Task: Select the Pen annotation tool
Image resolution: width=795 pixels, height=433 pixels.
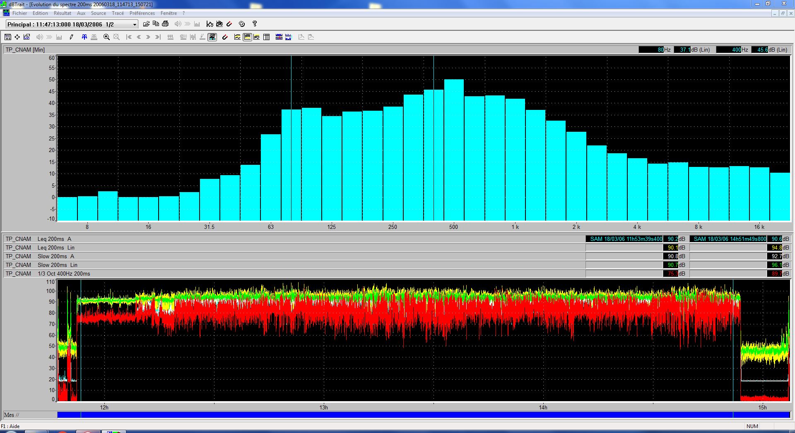Action: pos(71,37)
